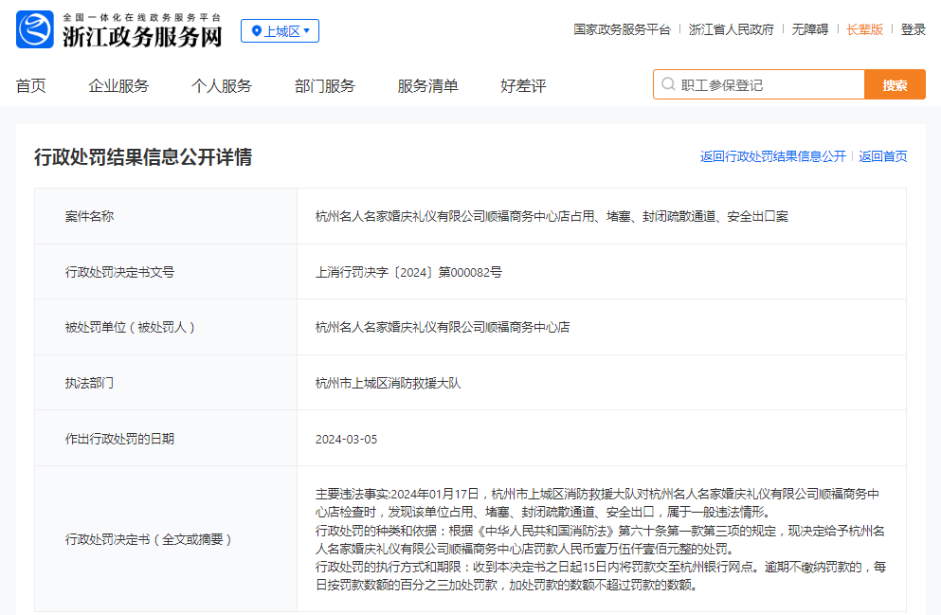Click the 返回首页 link
The image size is (941, 615).
[x=883, y=156]
